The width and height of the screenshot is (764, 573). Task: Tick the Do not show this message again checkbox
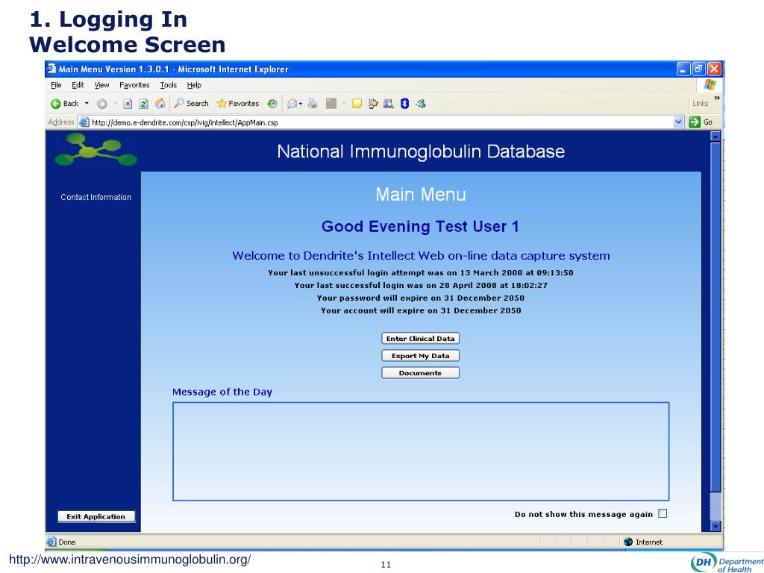click(x=663, y=513)
